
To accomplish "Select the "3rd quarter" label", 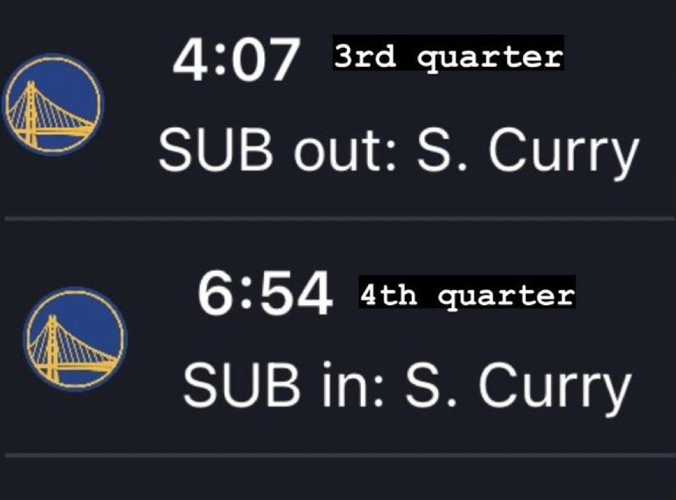I will pos(447,56).
